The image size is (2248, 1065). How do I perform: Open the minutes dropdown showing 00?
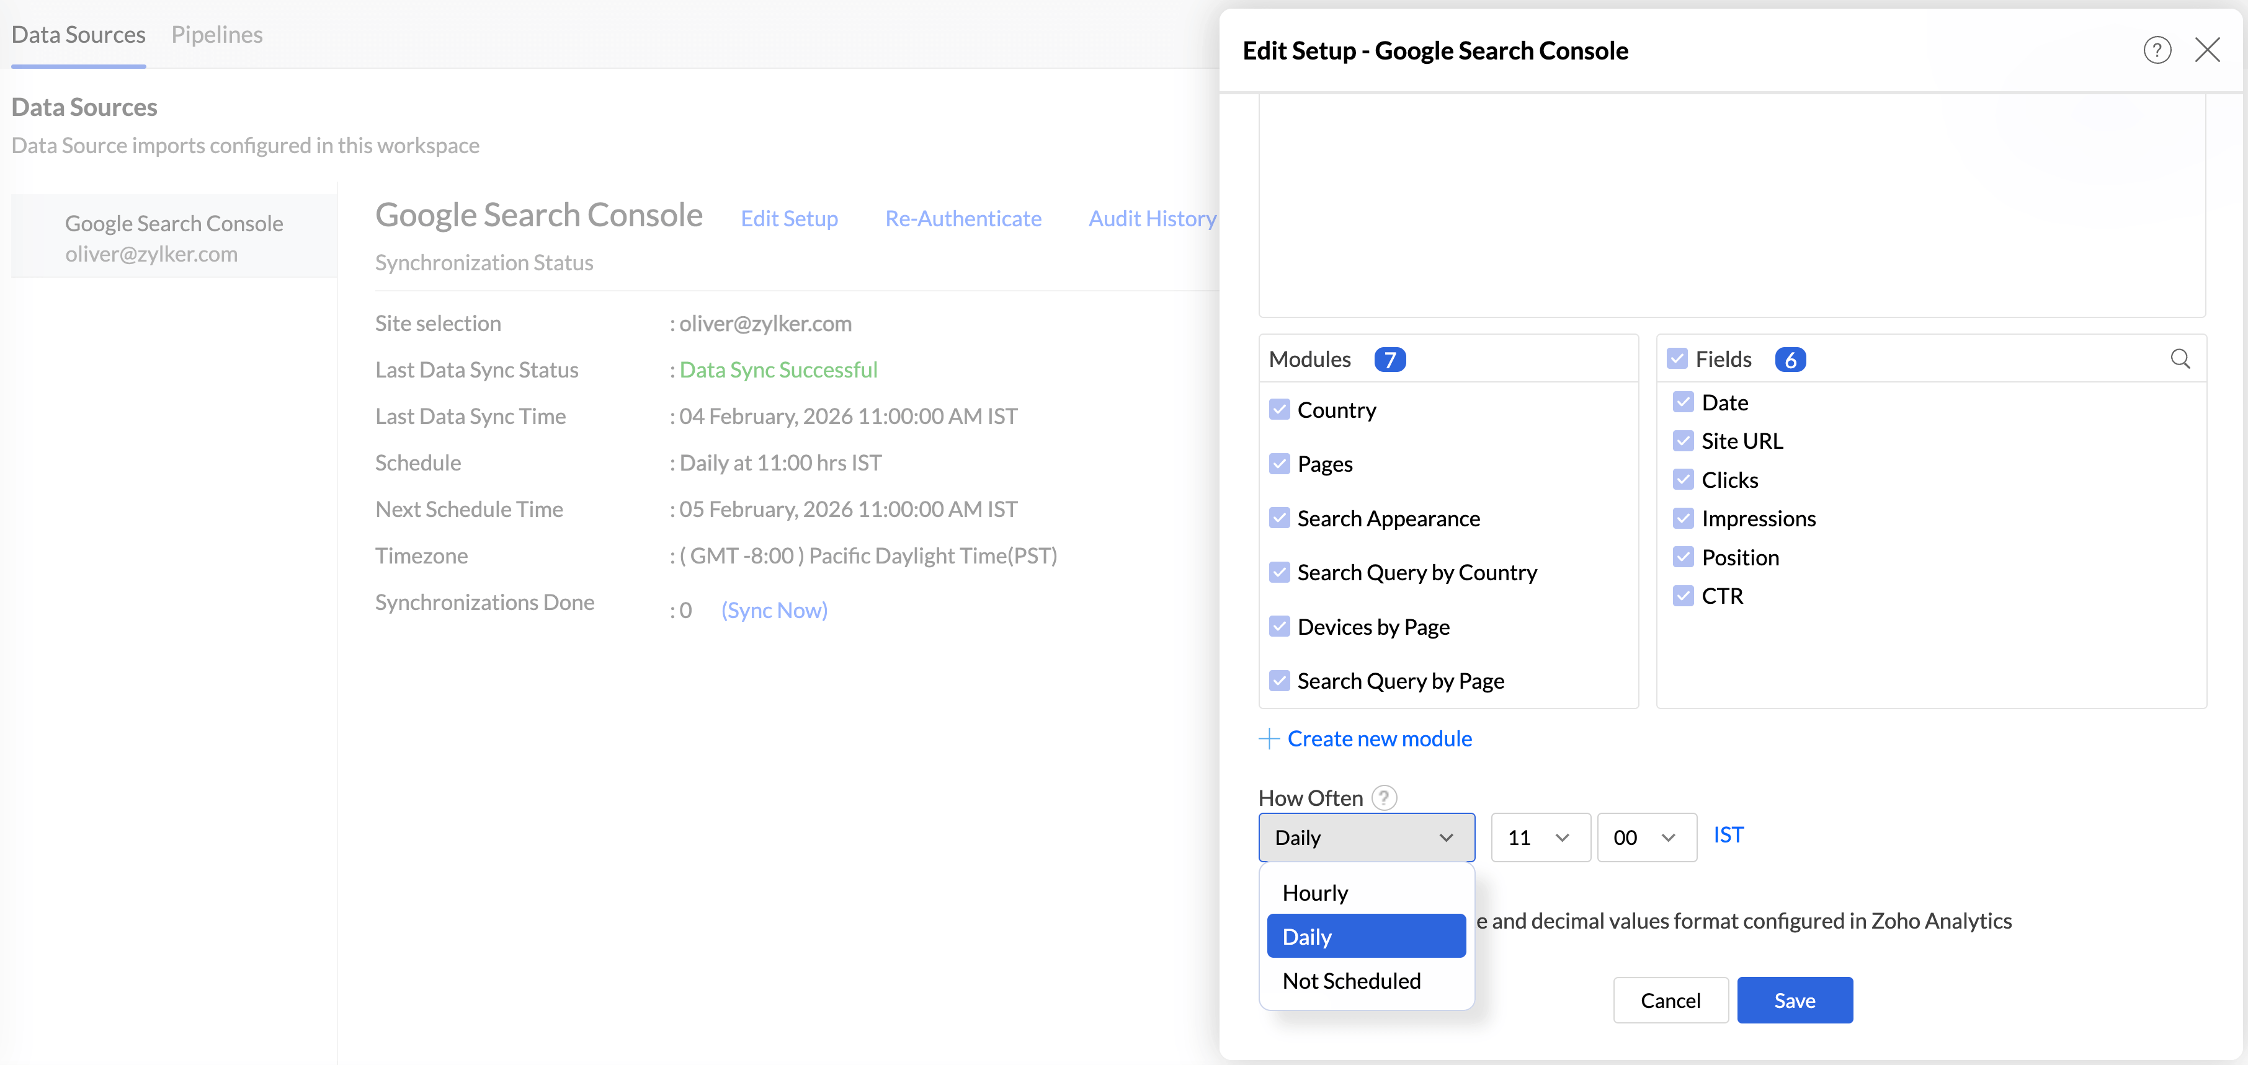(1646, 837)
